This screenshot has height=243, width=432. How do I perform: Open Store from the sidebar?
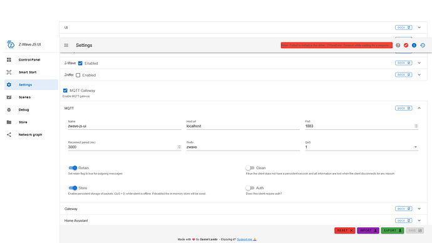(31, 122)
